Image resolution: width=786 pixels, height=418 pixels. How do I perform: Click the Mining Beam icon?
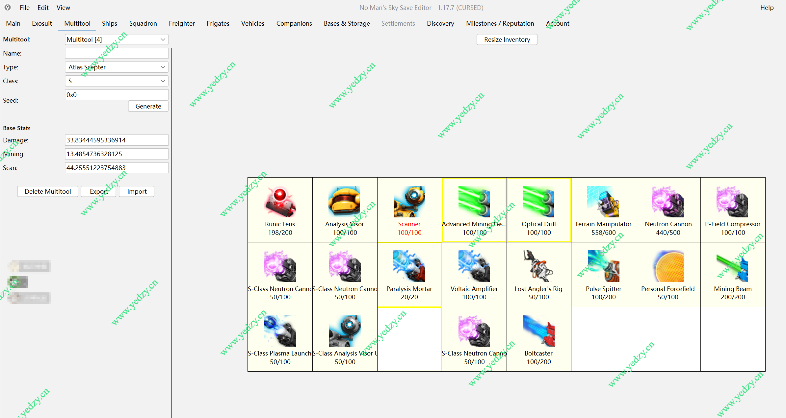[732, 266]
